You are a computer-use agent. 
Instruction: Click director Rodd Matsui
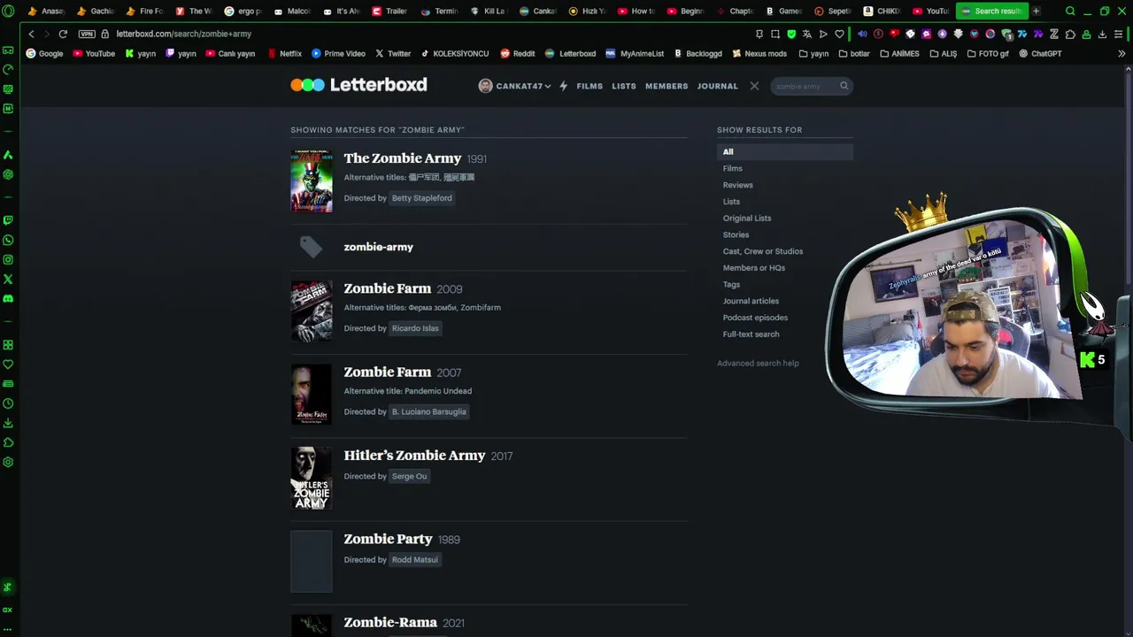415,560
